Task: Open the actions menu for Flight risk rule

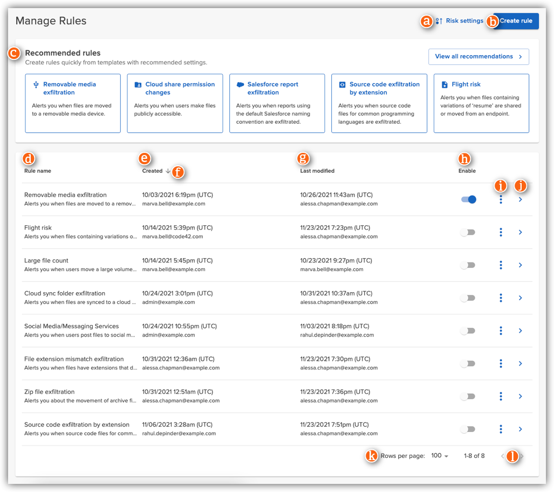Action: [501, 232]
